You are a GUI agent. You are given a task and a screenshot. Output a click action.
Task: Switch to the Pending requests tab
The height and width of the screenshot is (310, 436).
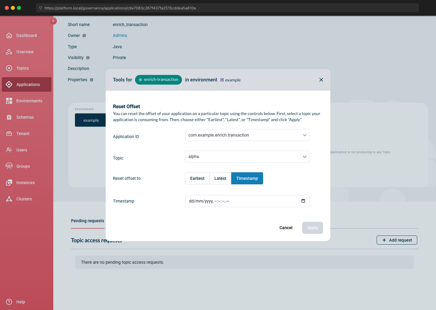pos(88,221)
